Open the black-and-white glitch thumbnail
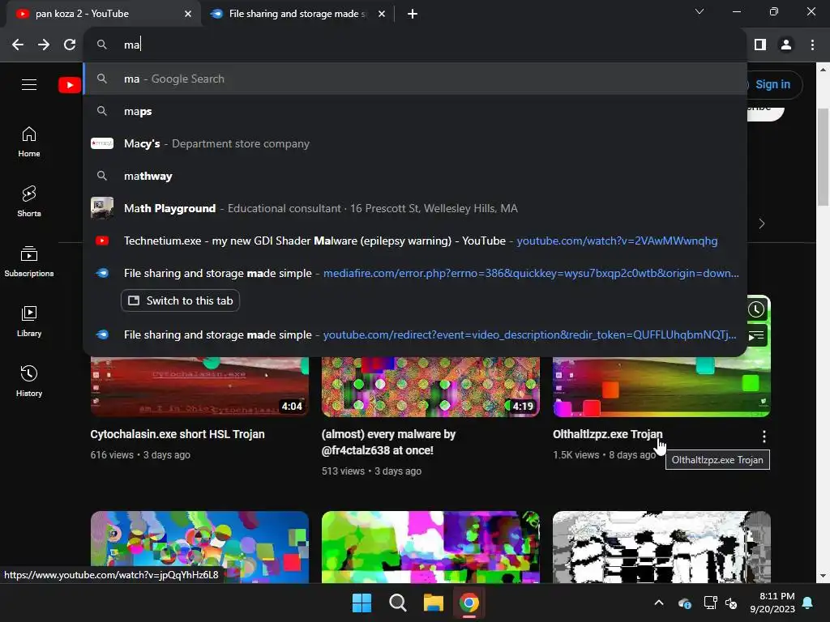This screenshot has width=830, height=622. pos(661,547)
